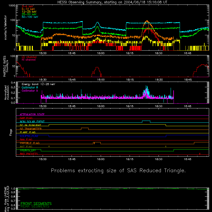
Task: Click the Normalized modulation axis label
Action: click(7, 92)
